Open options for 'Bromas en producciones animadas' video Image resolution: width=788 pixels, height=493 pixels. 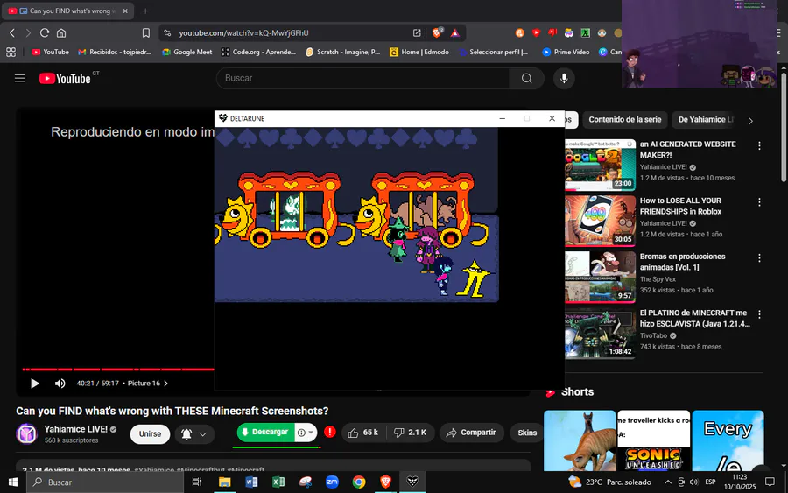759,257
